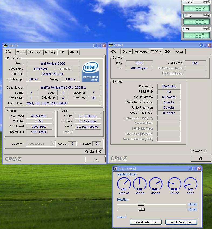Click the Name field 'Intel Pentium D 830'
The width and height of the screenshot is (212, 229).
53,63
